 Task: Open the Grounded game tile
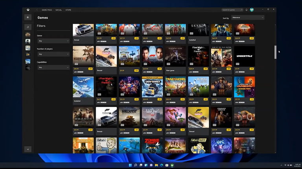click(x=175, y=145)
